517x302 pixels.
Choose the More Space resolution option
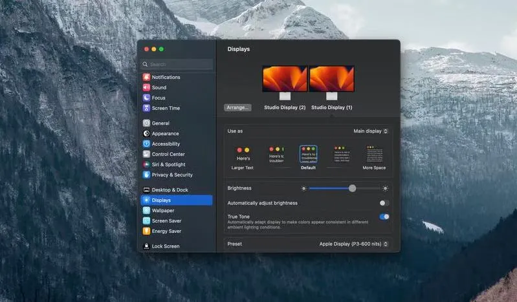[x=374, y=158]
